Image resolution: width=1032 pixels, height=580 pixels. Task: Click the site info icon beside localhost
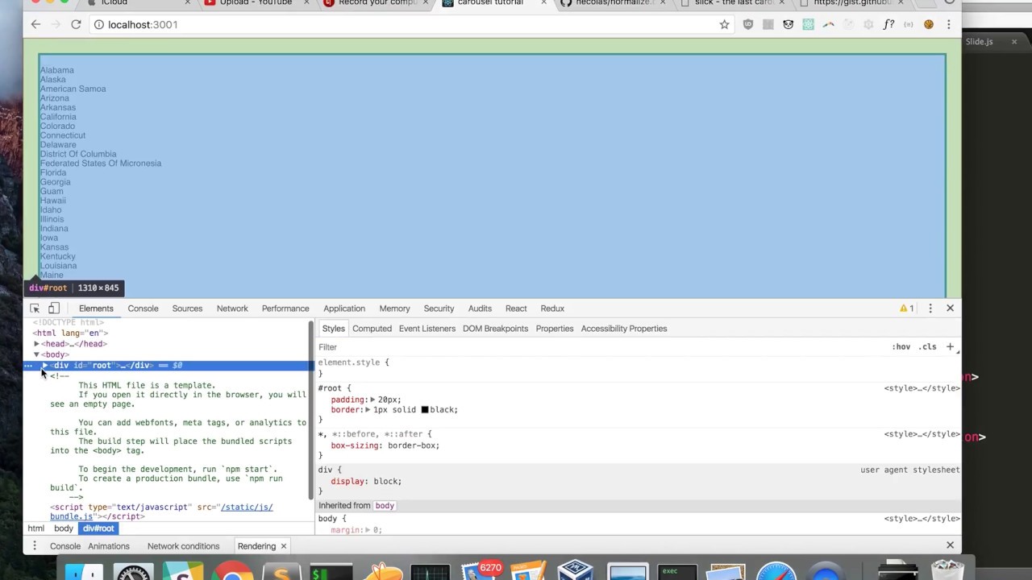click(98, 24)
